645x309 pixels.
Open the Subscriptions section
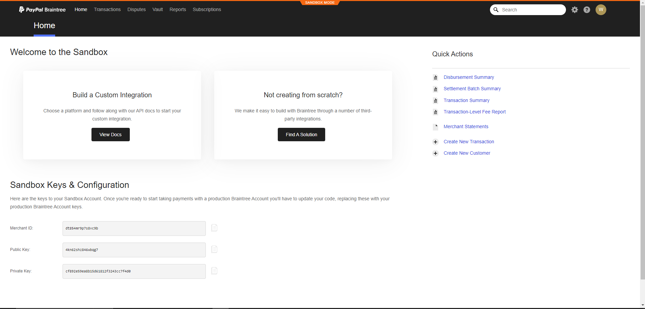pos(206,9)
